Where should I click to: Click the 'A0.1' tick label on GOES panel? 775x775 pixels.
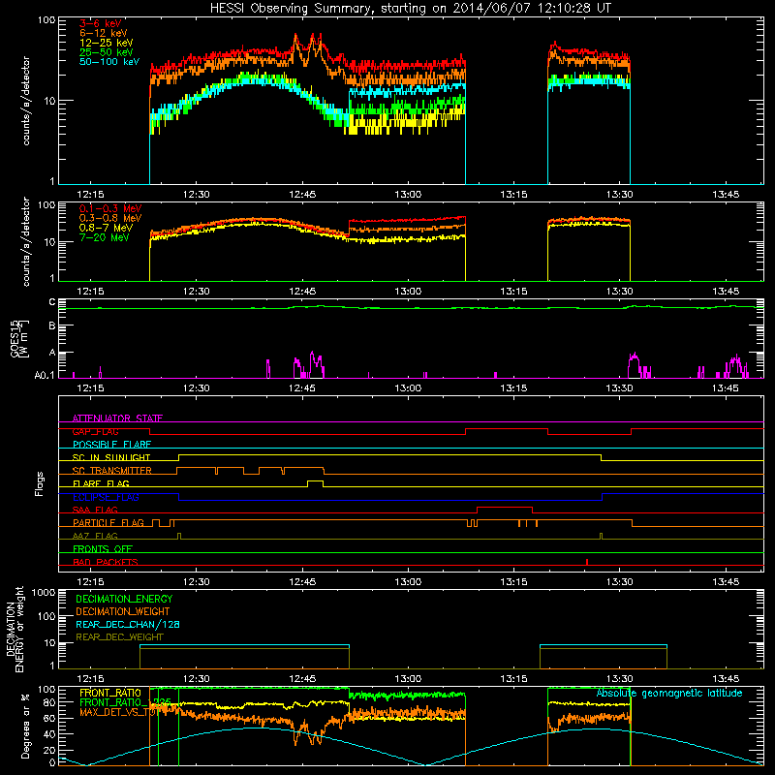tap(45, 375)
